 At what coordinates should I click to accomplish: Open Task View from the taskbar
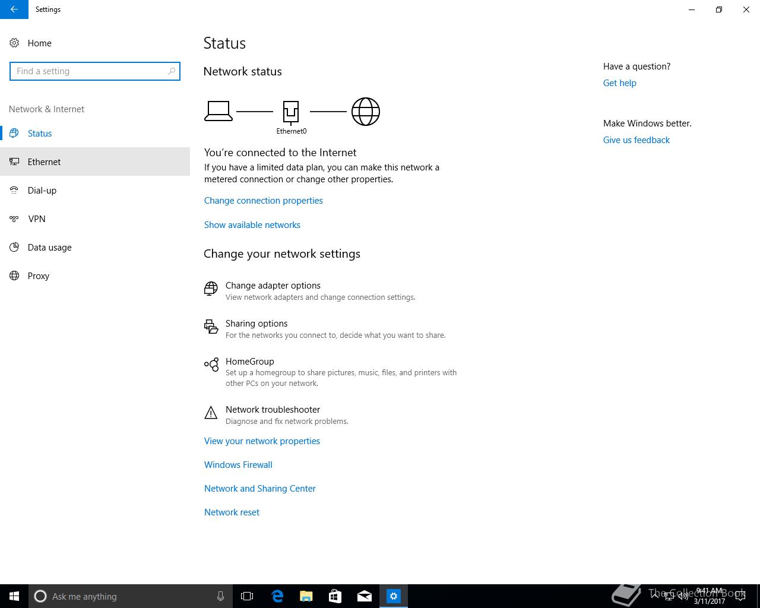247,596
